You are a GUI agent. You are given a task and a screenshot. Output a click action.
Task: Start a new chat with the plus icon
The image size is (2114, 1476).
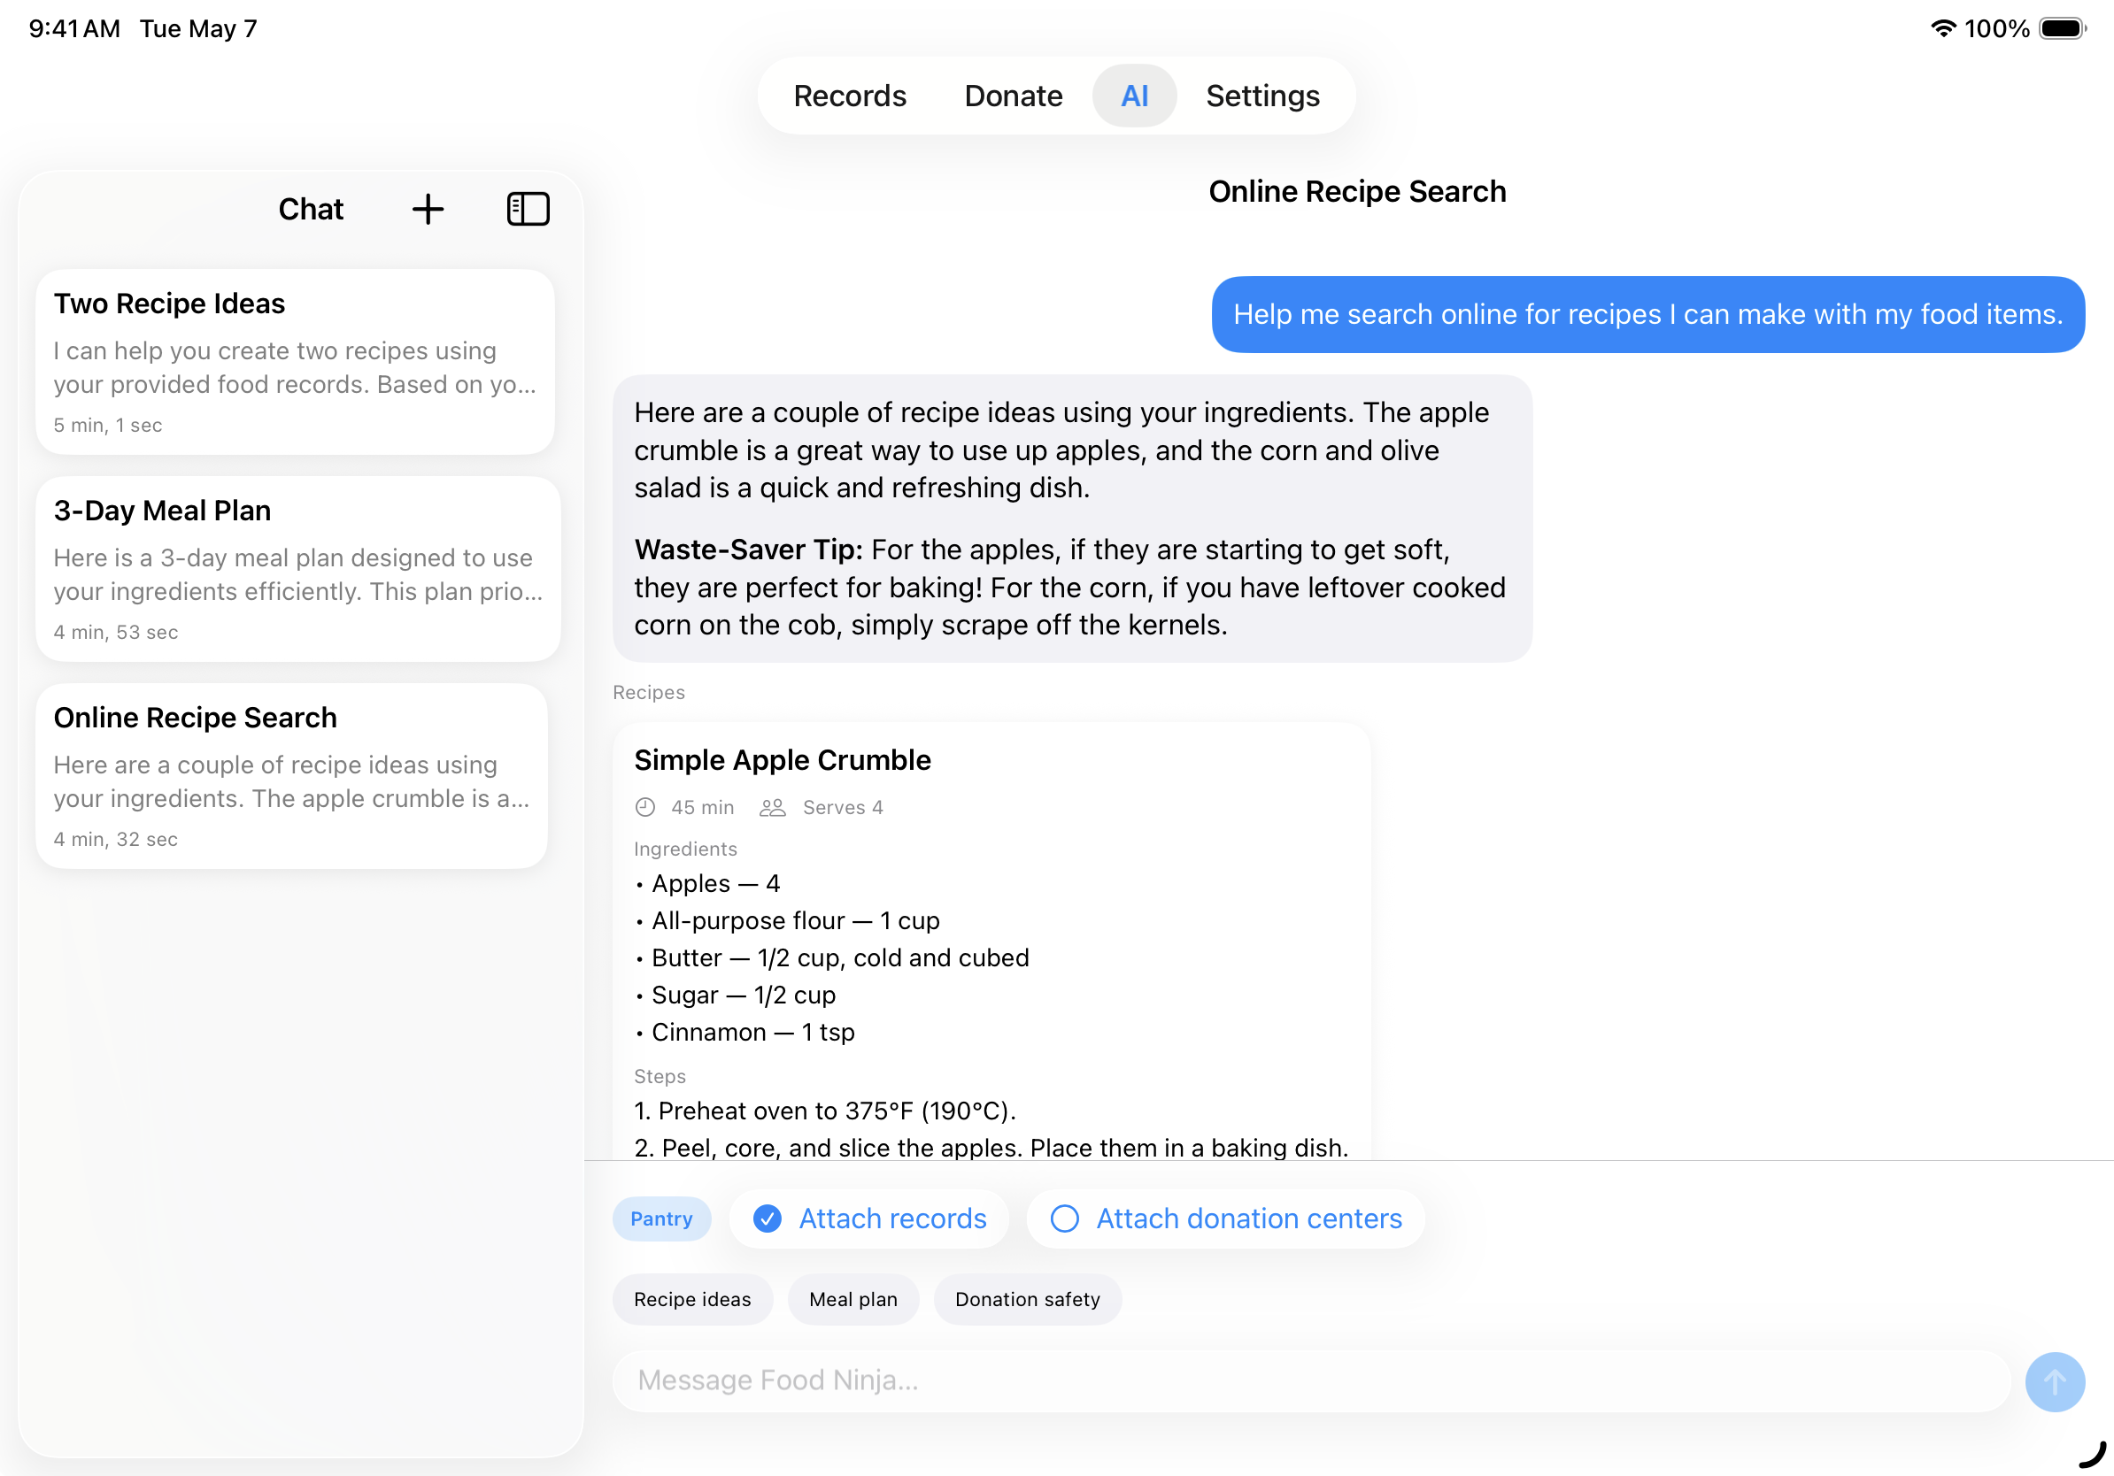[428, 209]
